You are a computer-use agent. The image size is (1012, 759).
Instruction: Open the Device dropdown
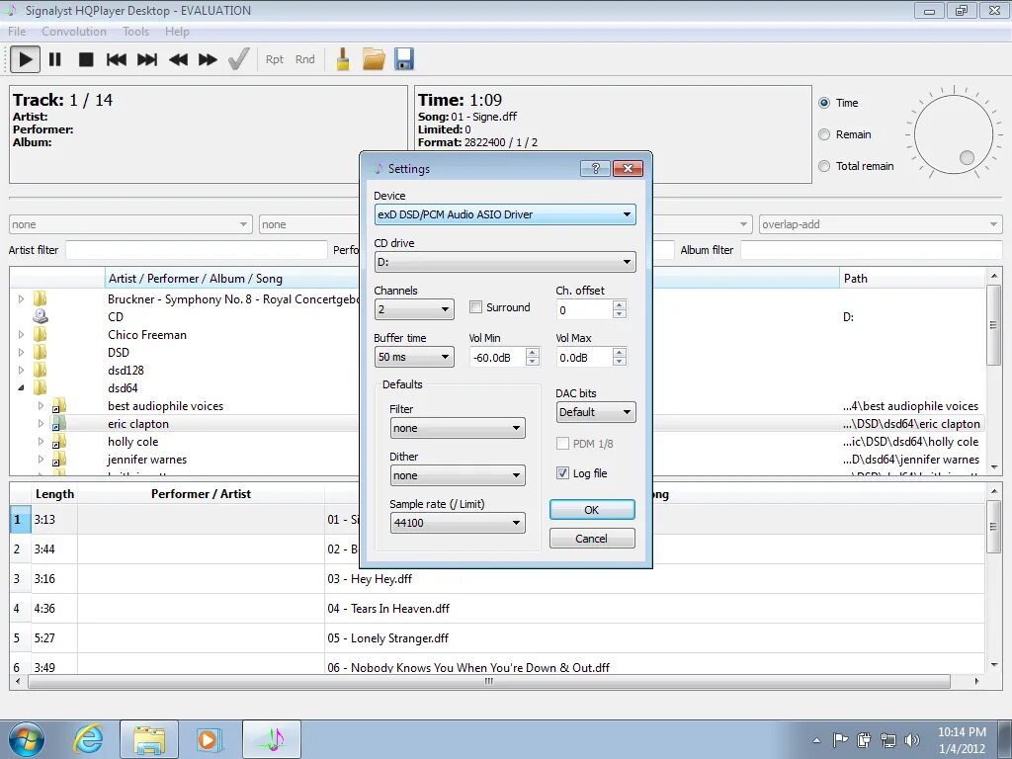point(505,214)
